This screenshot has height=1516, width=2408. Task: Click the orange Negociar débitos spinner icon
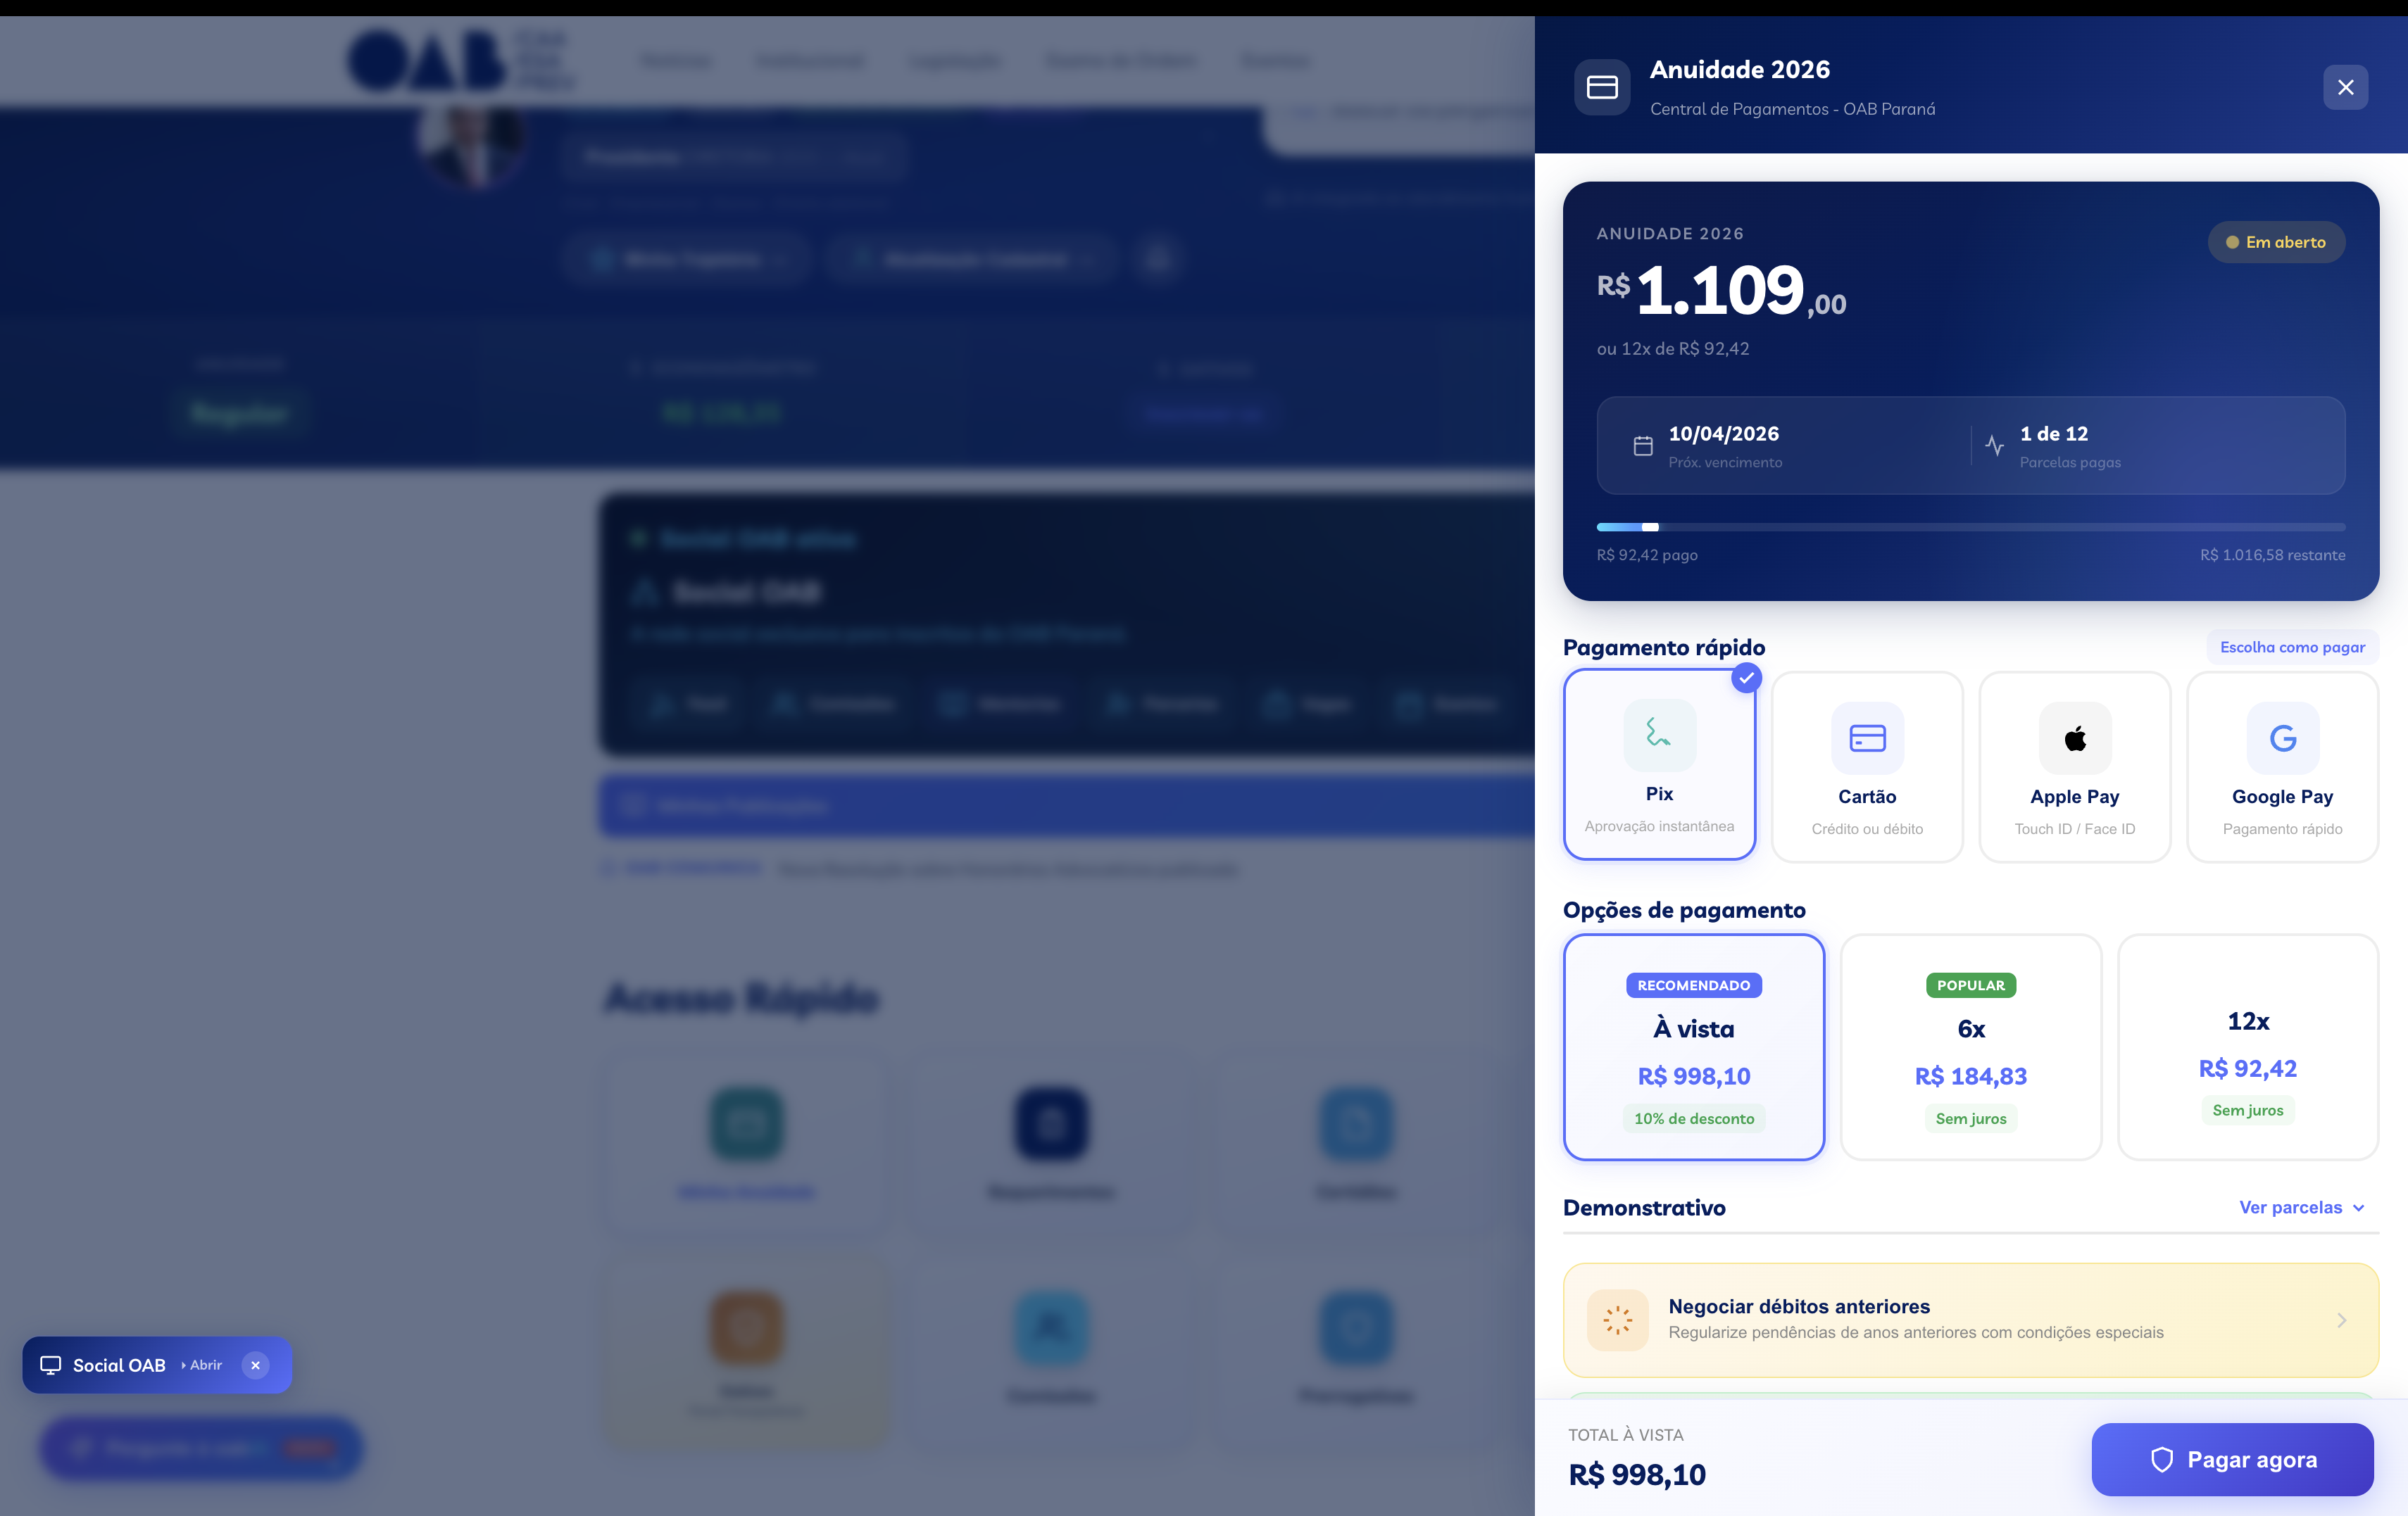(x=1617, y=1319)
